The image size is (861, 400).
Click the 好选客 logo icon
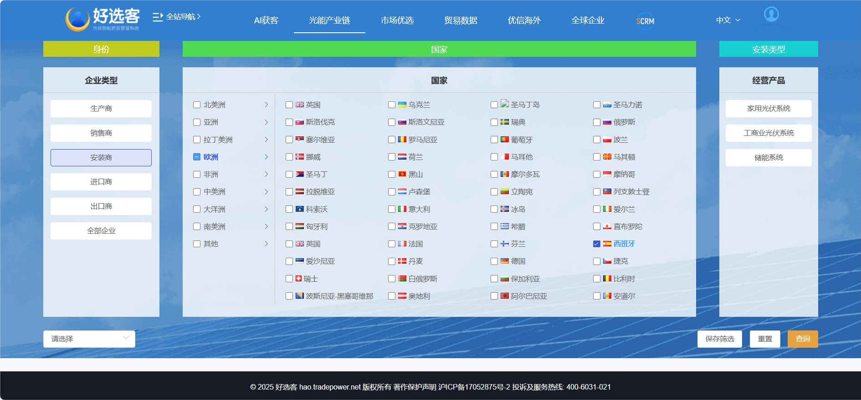(77, 19)
